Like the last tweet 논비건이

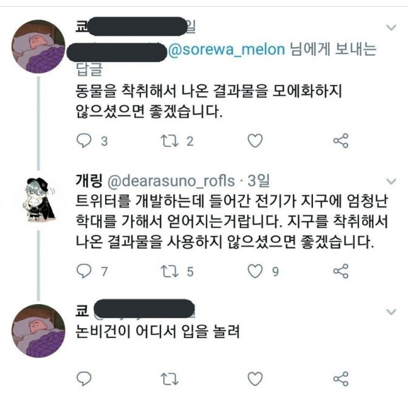(x=256, y=378)
